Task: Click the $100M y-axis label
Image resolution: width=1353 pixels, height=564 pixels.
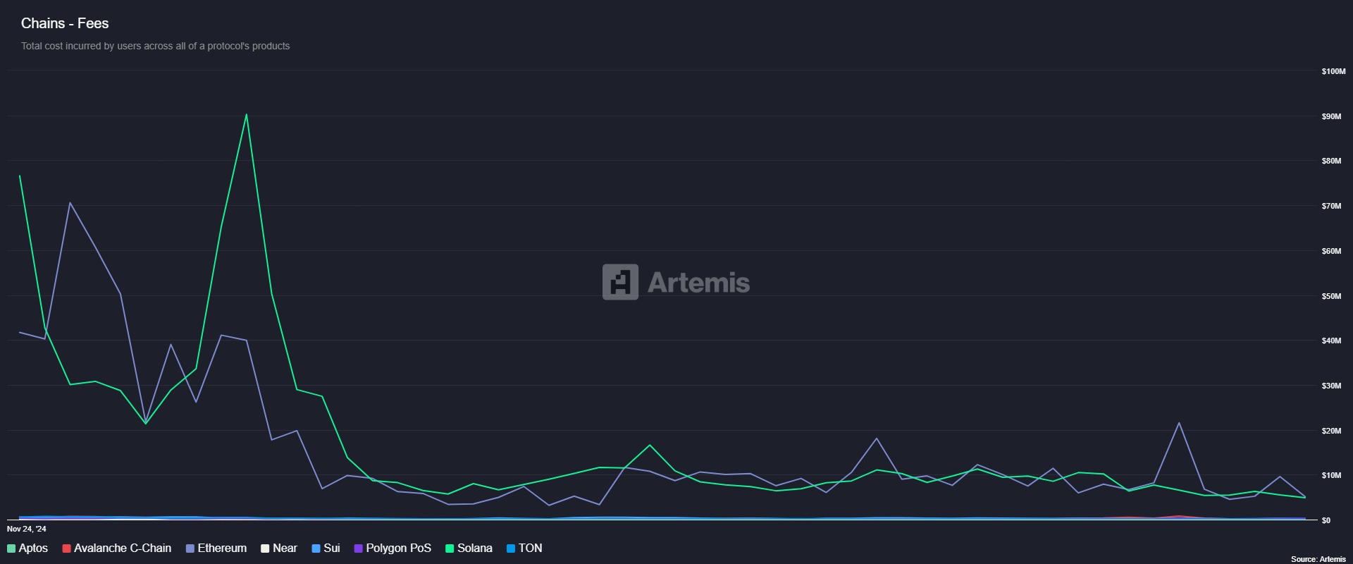Action: click(x=1333, y=71)
